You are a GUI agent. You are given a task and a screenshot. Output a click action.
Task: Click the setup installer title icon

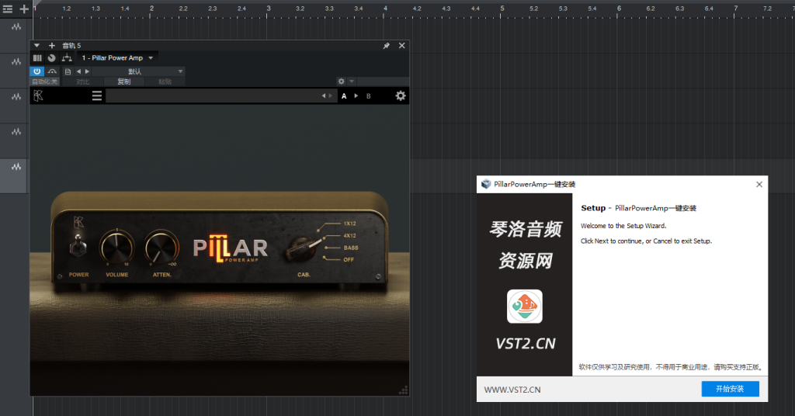click(486, 184)
